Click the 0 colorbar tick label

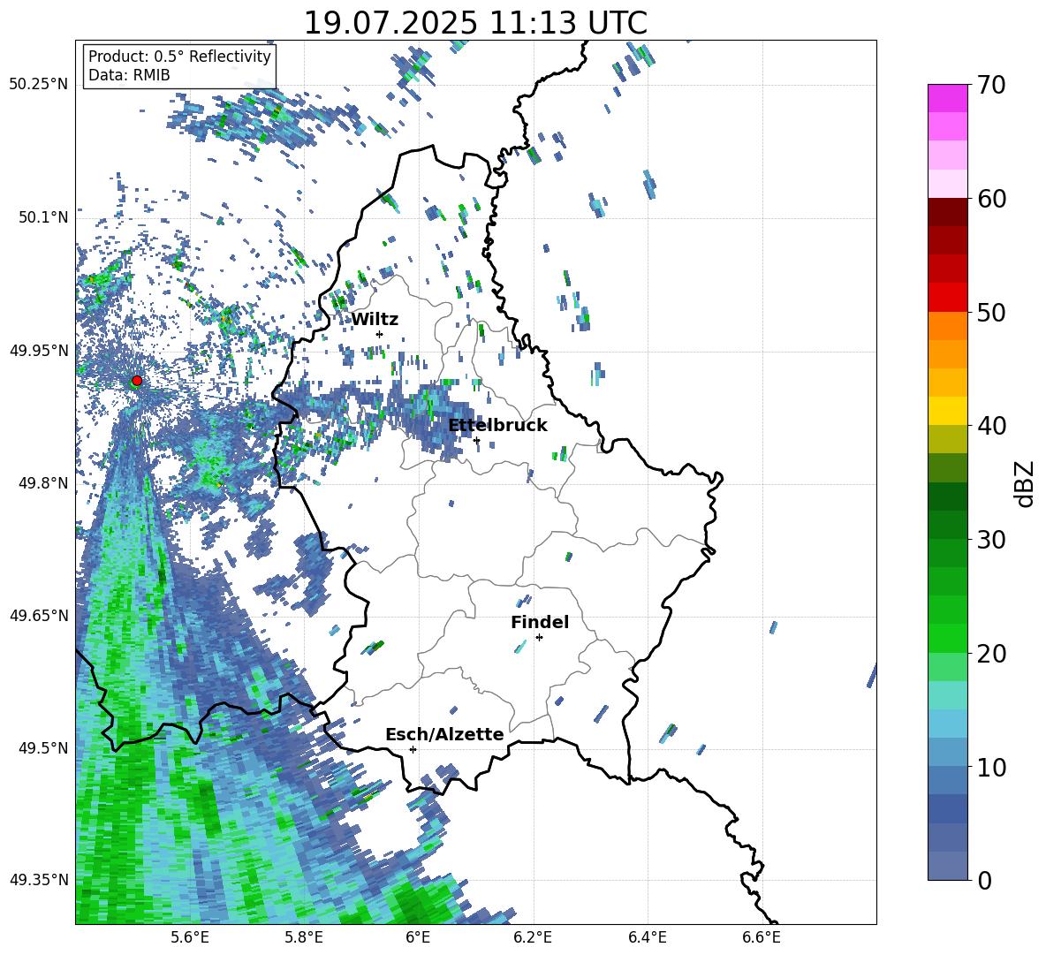(x=984, y=880)
